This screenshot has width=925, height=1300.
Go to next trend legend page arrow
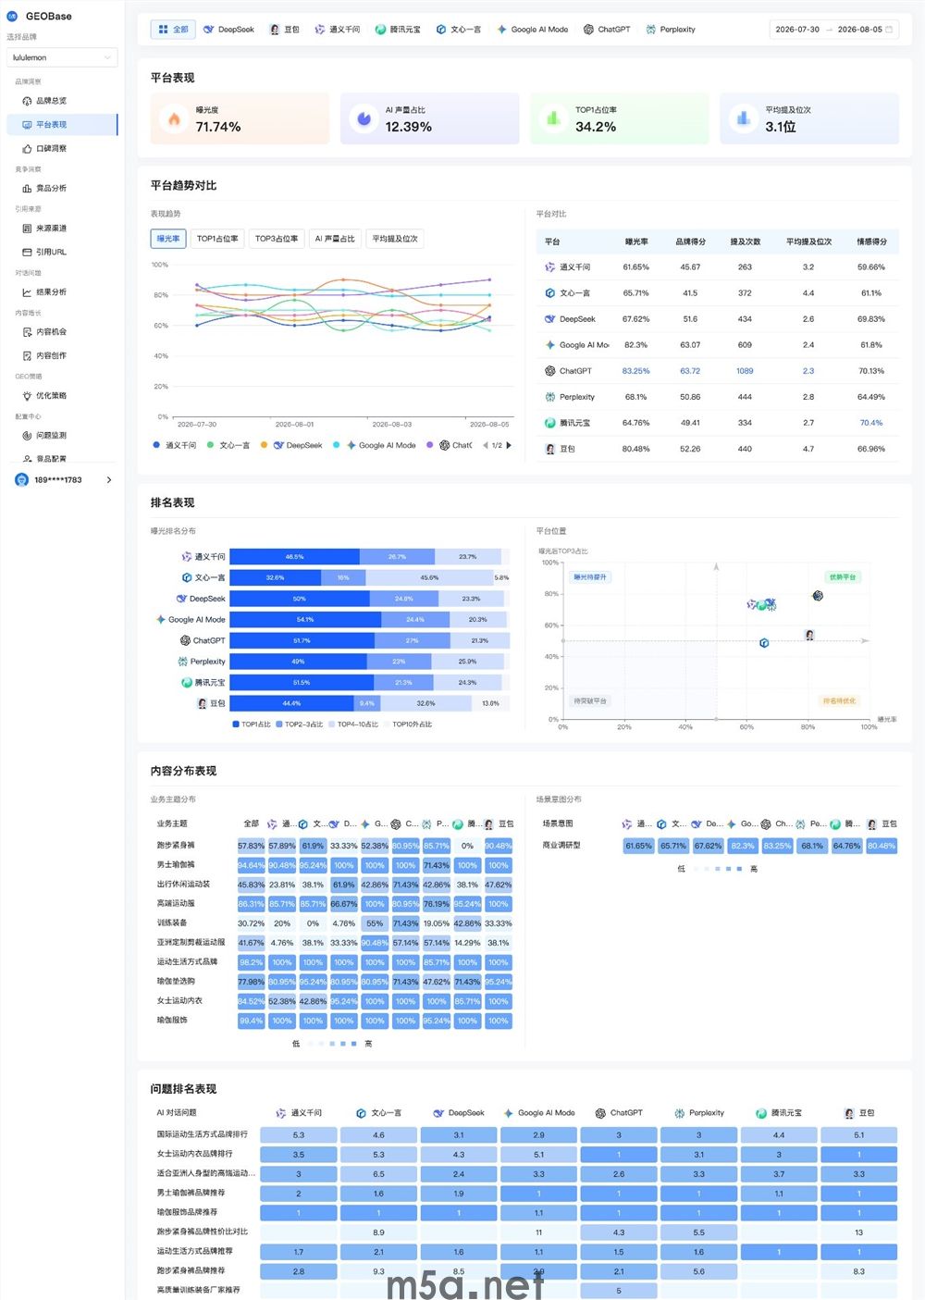coord(509,445)
